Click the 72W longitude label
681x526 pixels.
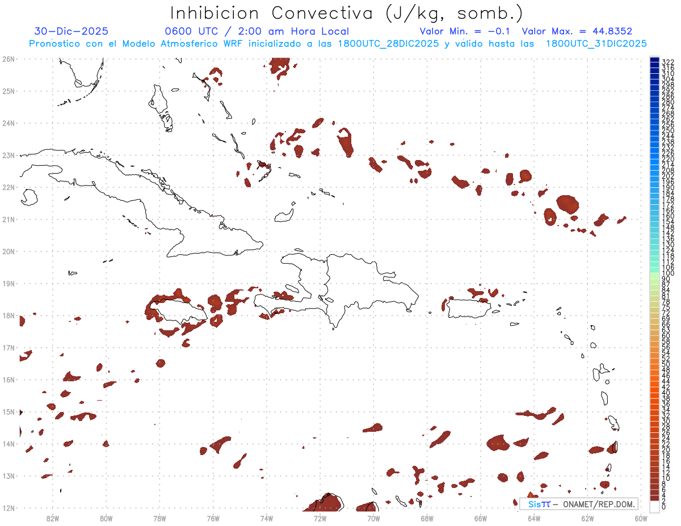[320, 518]
